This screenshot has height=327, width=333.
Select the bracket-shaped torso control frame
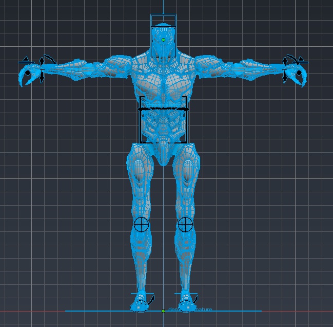click(163, 120)
